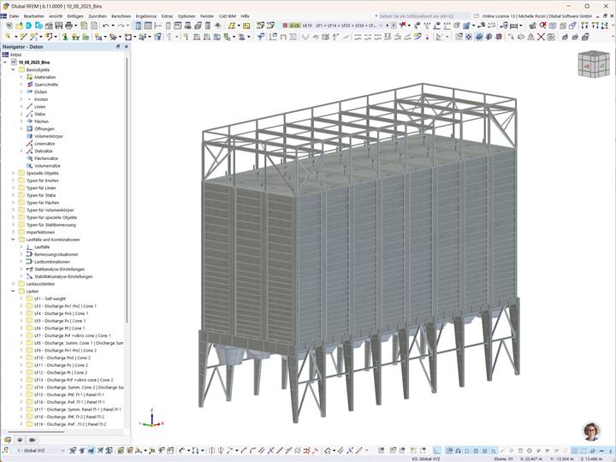Open the Bearbeiten menu
The image size is (616, 462).
coord(33,16)
